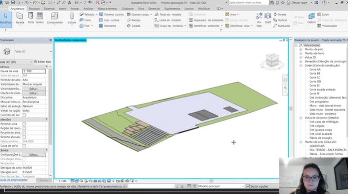The height and width of the screenshot is (194, 348).
Task: Toggle Recorte afastado ativo checkbox
Action: pyautogui.click(x=24, y=137)
